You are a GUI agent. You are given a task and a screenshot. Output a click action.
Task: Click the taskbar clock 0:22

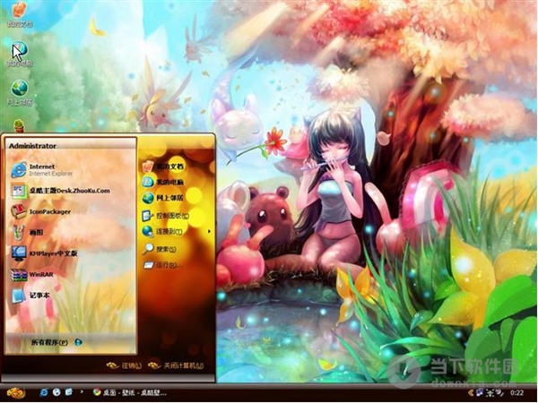click(516, 393)
